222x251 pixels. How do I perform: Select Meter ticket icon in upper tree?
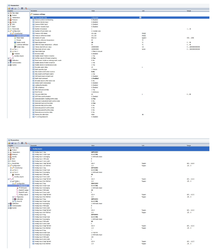(x=15, y=38)
